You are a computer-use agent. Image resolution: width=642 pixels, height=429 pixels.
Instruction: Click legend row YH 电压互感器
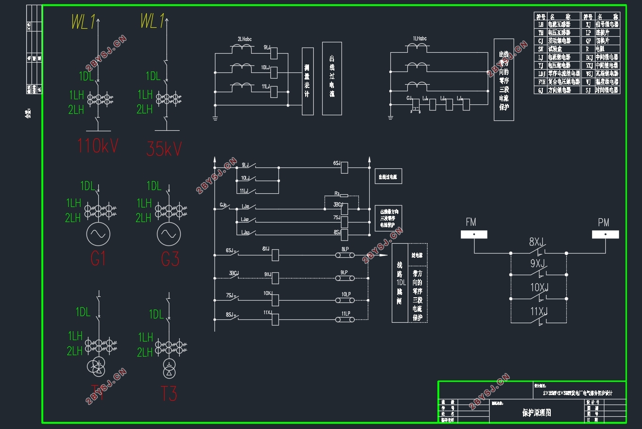pyautogui.click(x=558, y=32)
